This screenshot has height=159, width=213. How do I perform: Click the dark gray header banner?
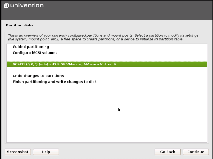coord(107,10)
